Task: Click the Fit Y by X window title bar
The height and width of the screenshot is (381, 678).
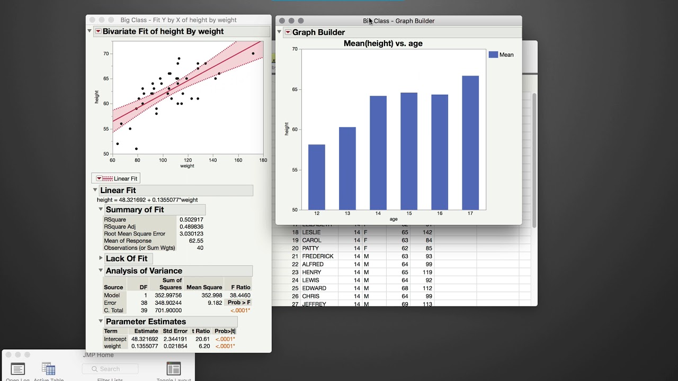Action: point(179,20)
